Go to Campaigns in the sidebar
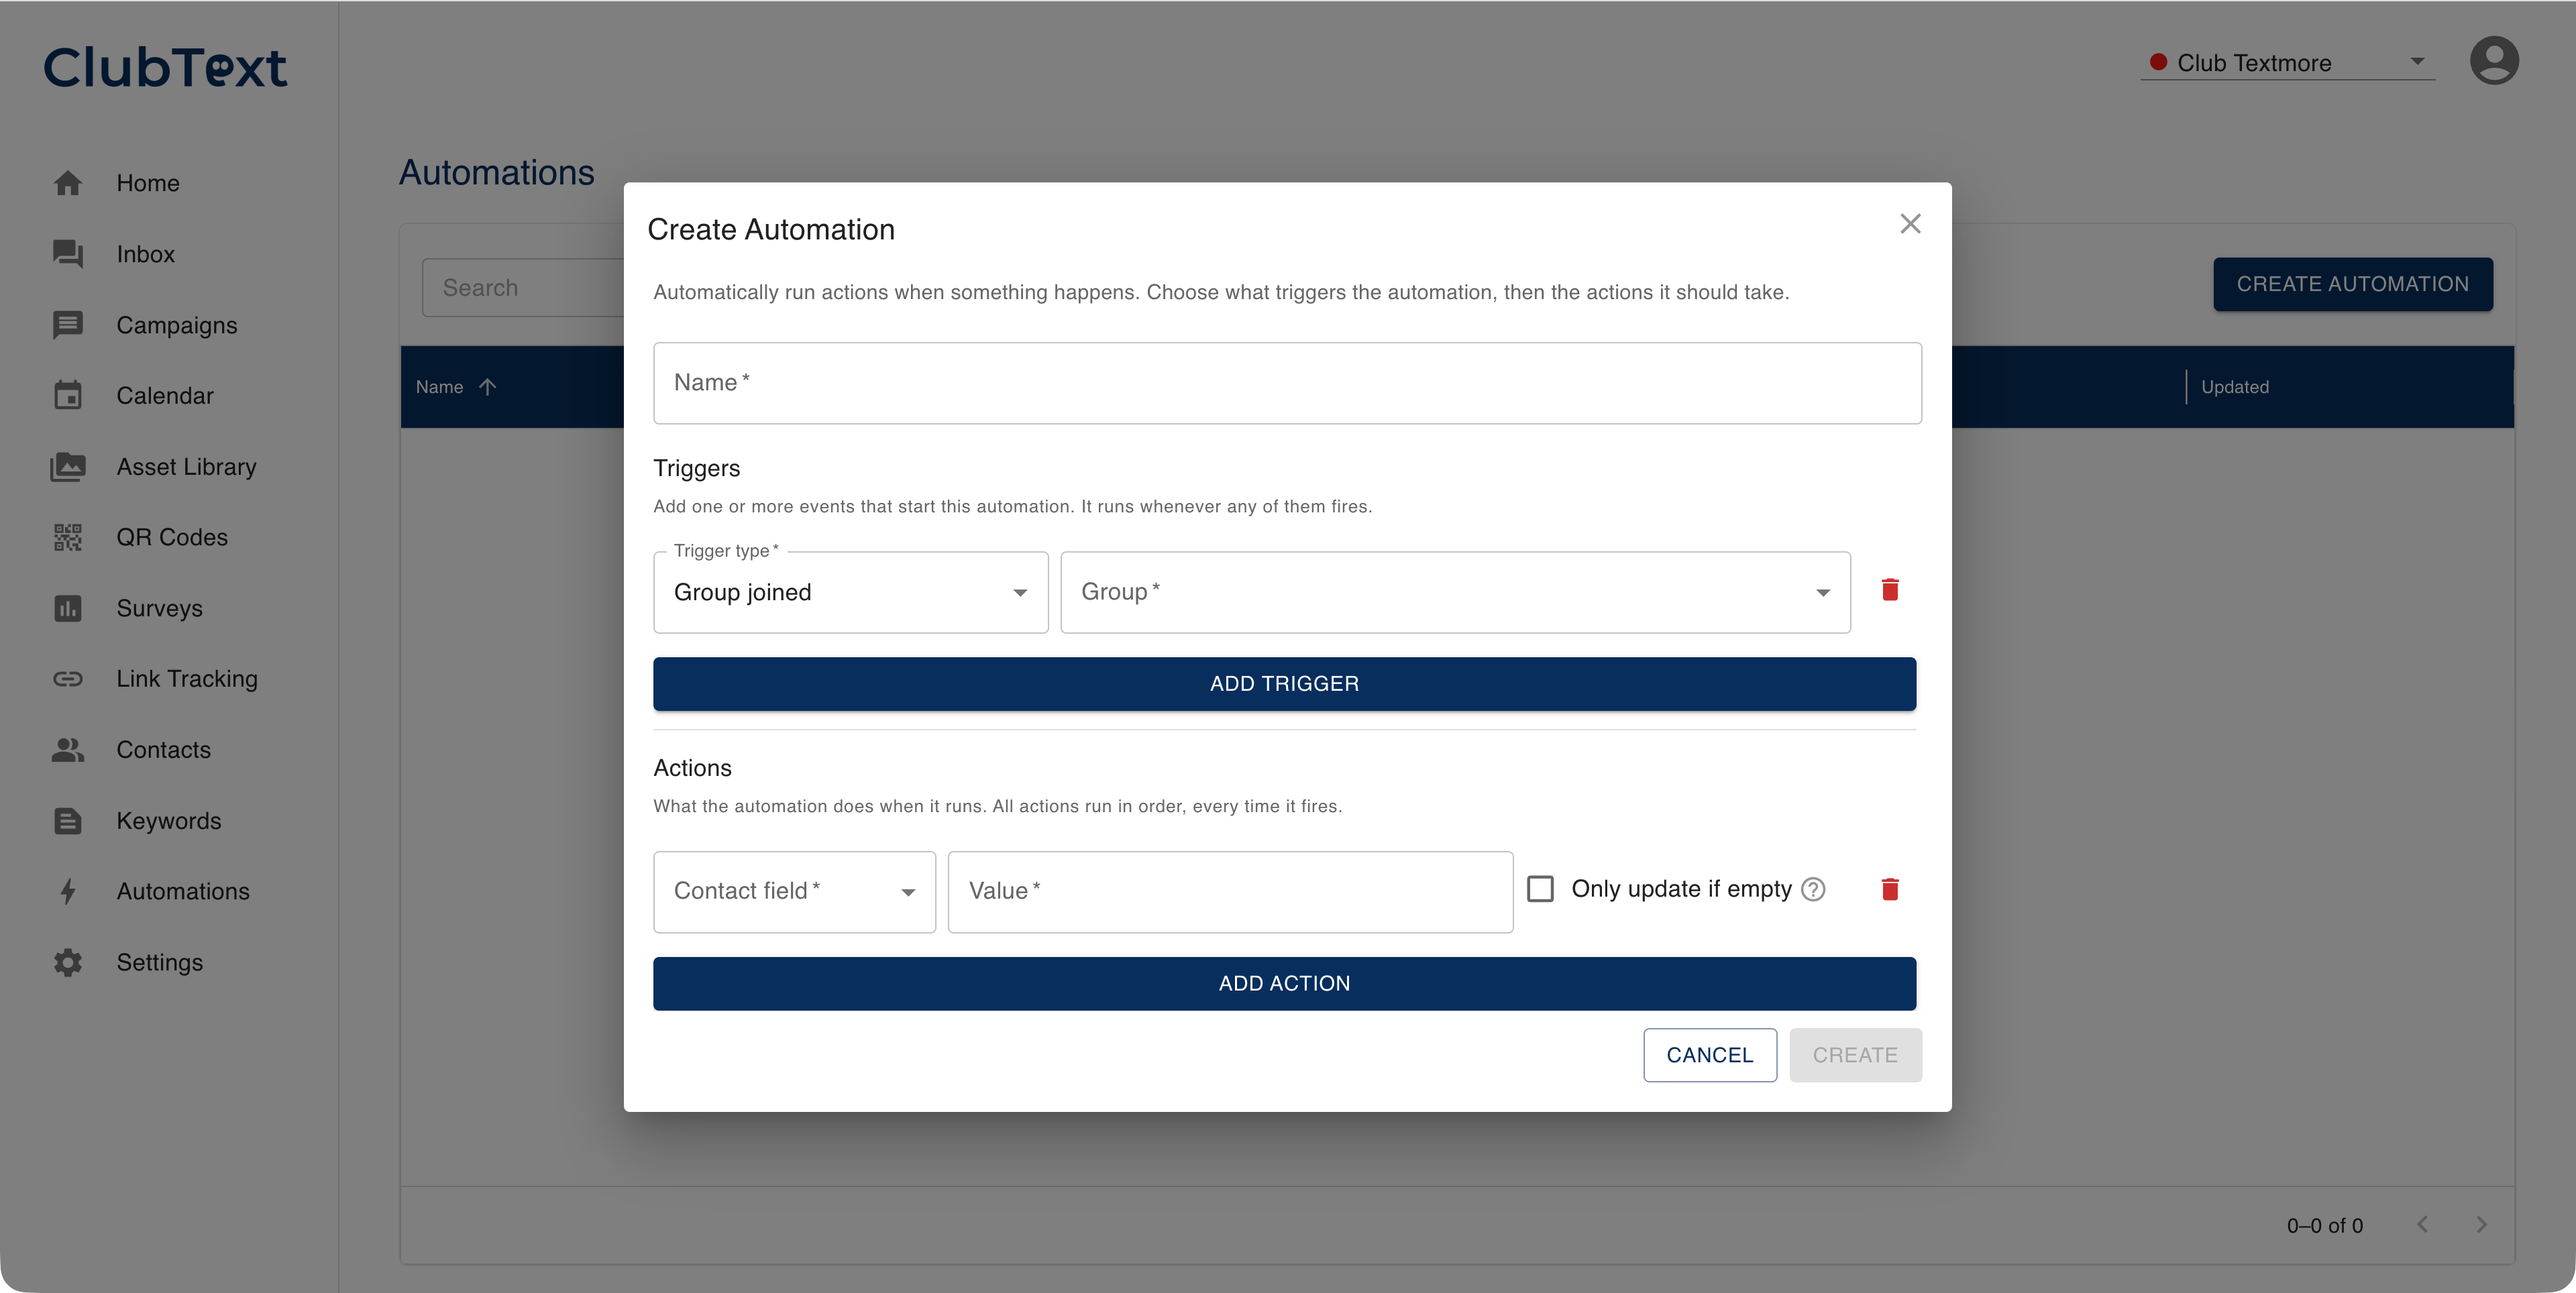The width and height of the screenshot is (2576, 1293). pyautogui.click(x=176, y=325)
